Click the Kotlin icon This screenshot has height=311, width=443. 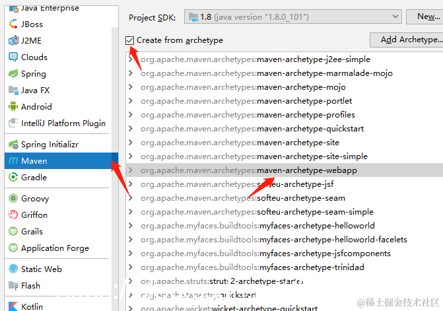pyautogui.click(x=13, y=306)
